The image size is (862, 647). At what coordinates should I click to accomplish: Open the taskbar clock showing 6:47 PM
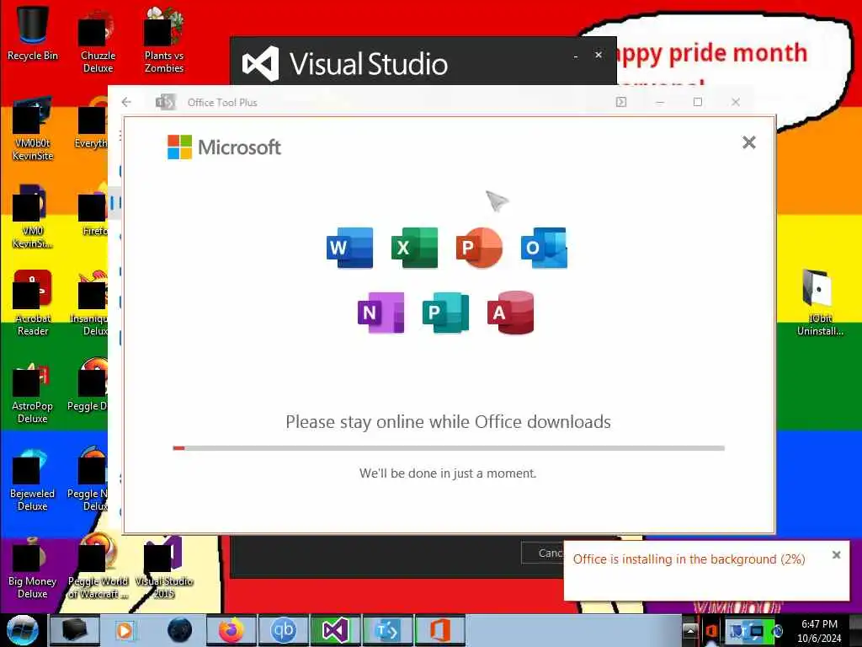coord(819,631)
